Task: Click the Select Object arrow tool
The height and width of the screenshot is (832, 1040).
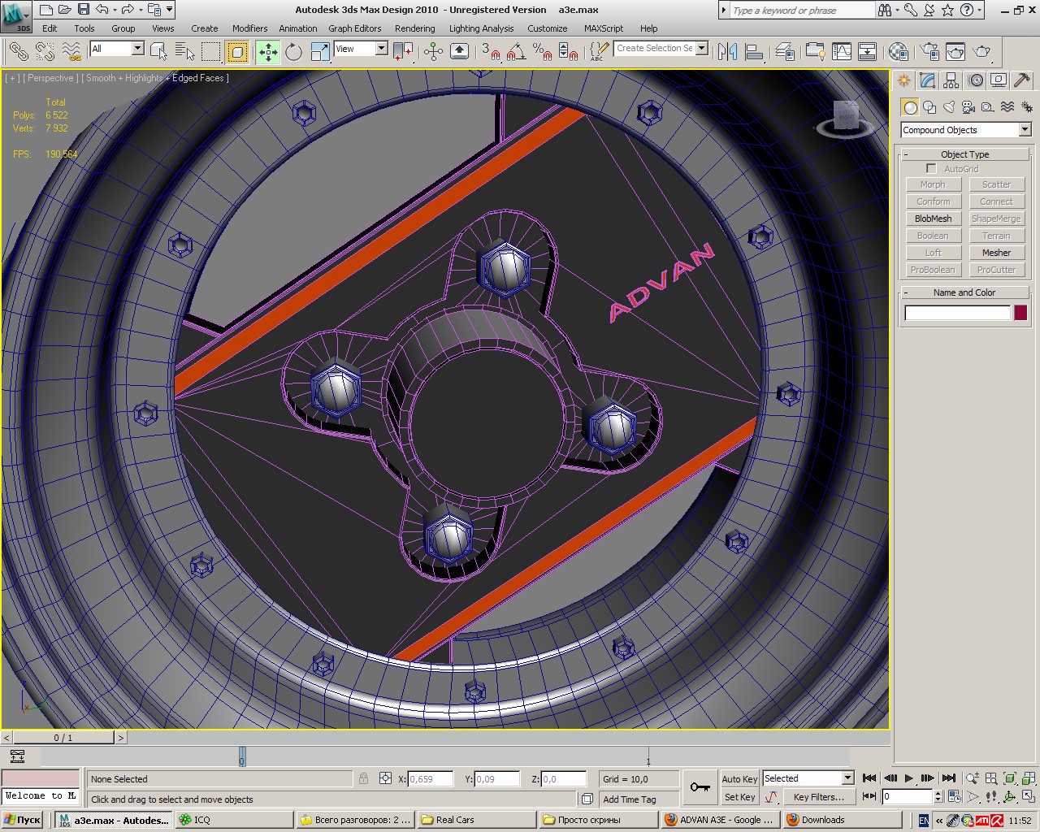Action: [x=158, y=52]
